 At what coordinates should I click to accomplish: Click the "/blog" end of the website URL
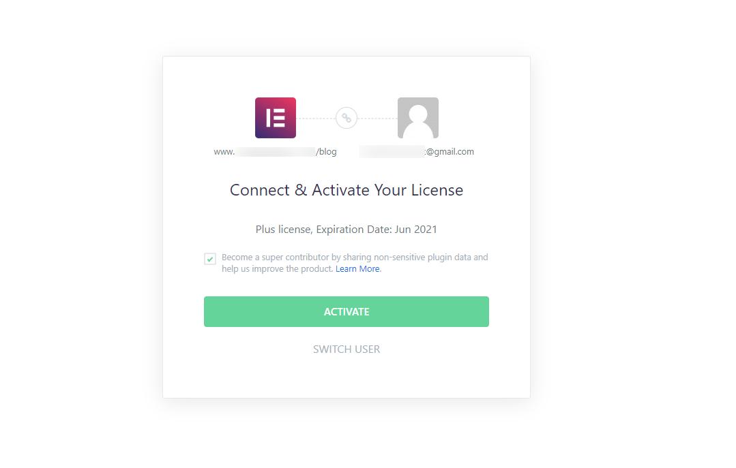coord(327,152)
